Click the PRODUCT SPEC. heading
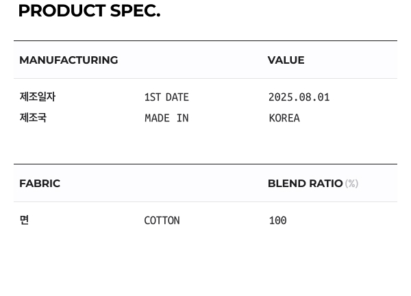 (89, 11)
